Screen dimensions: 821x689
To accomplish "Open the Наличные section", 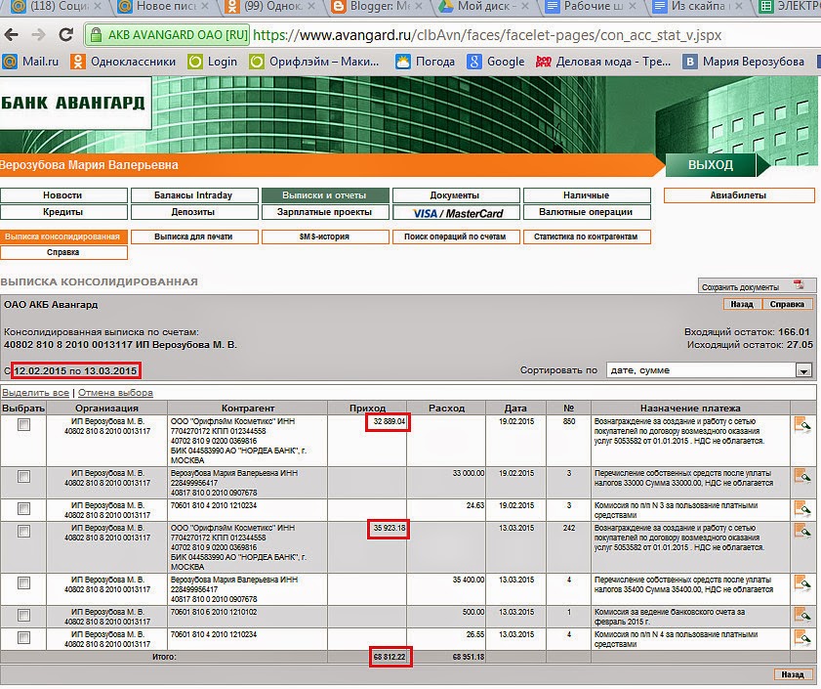I will pos(587,195).
